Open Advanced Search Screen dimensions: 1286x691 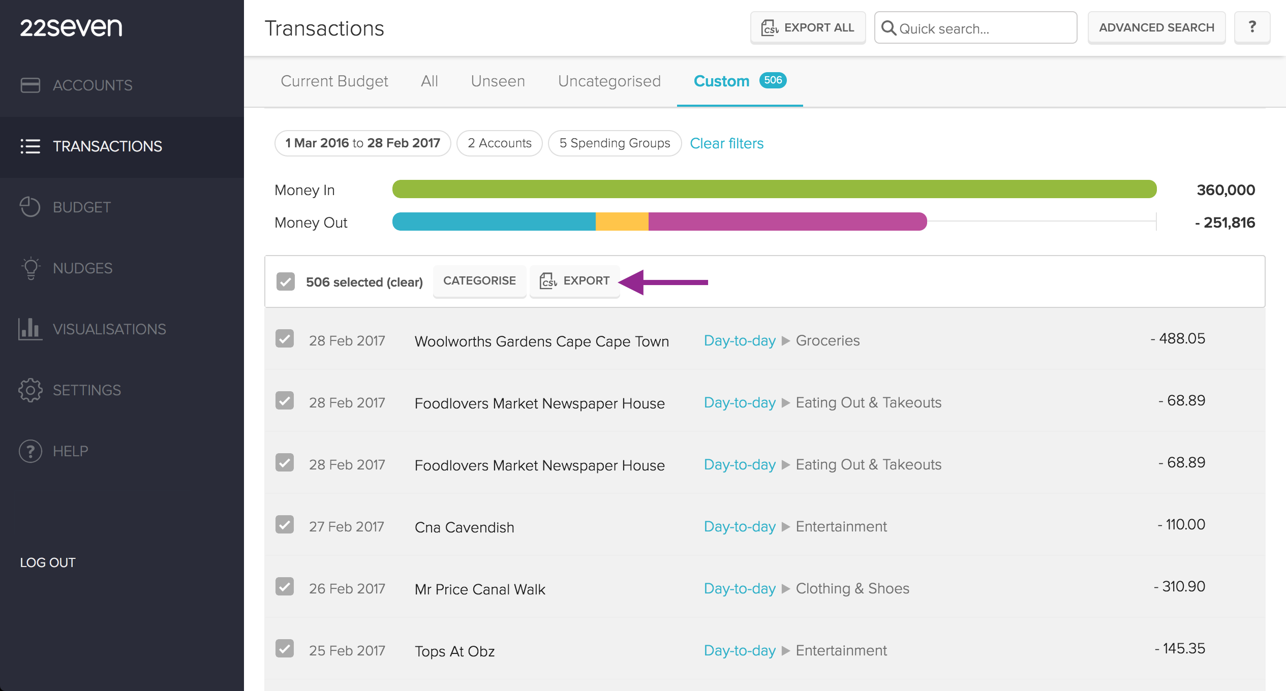[1157, 27]
